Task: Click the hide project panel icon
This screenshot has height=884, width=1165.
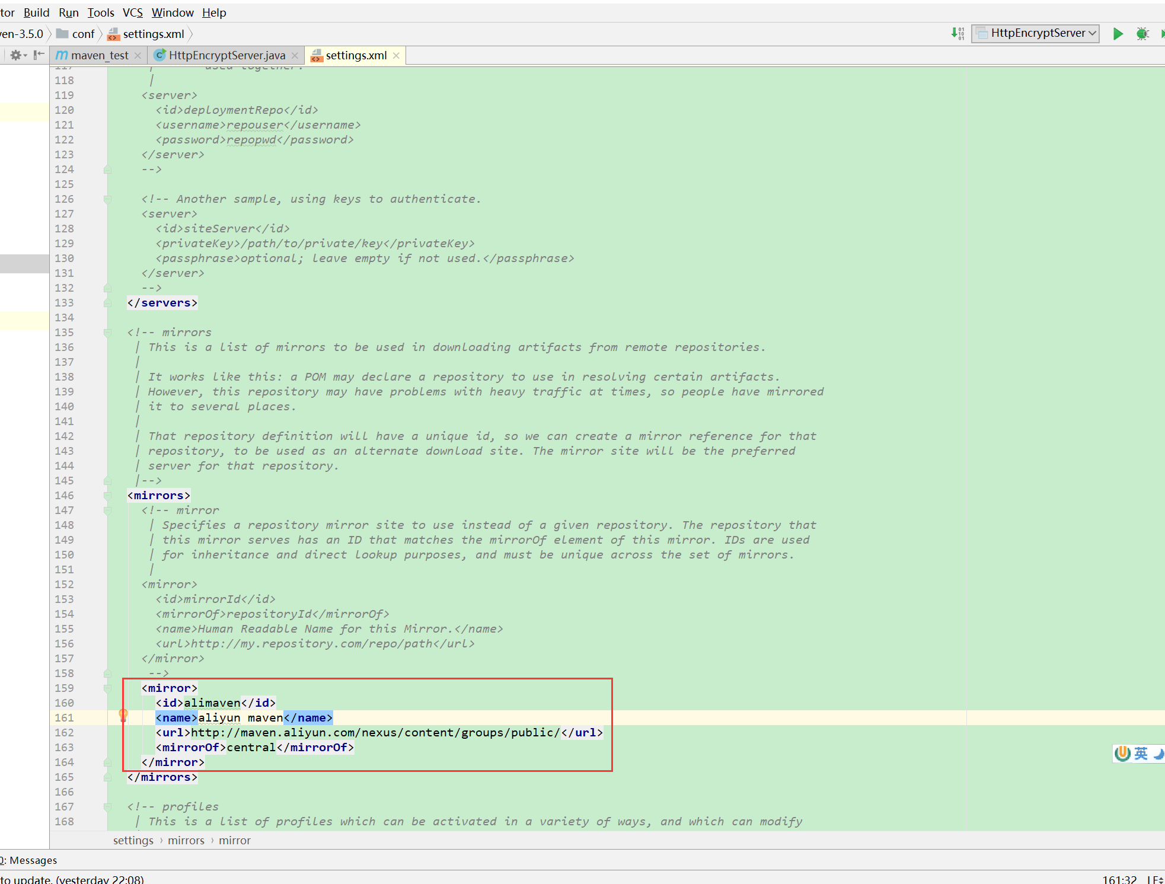Action: pos(39,55)
